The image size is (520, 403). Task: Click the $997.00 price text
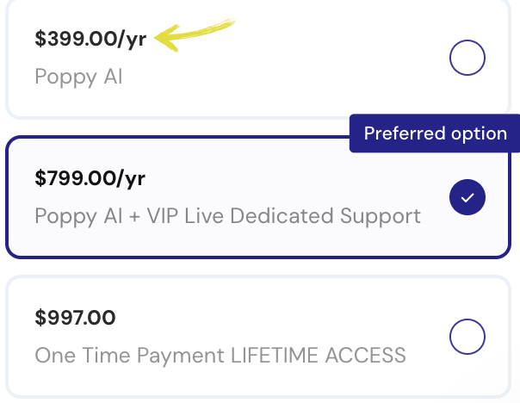[x=75, y=318]
